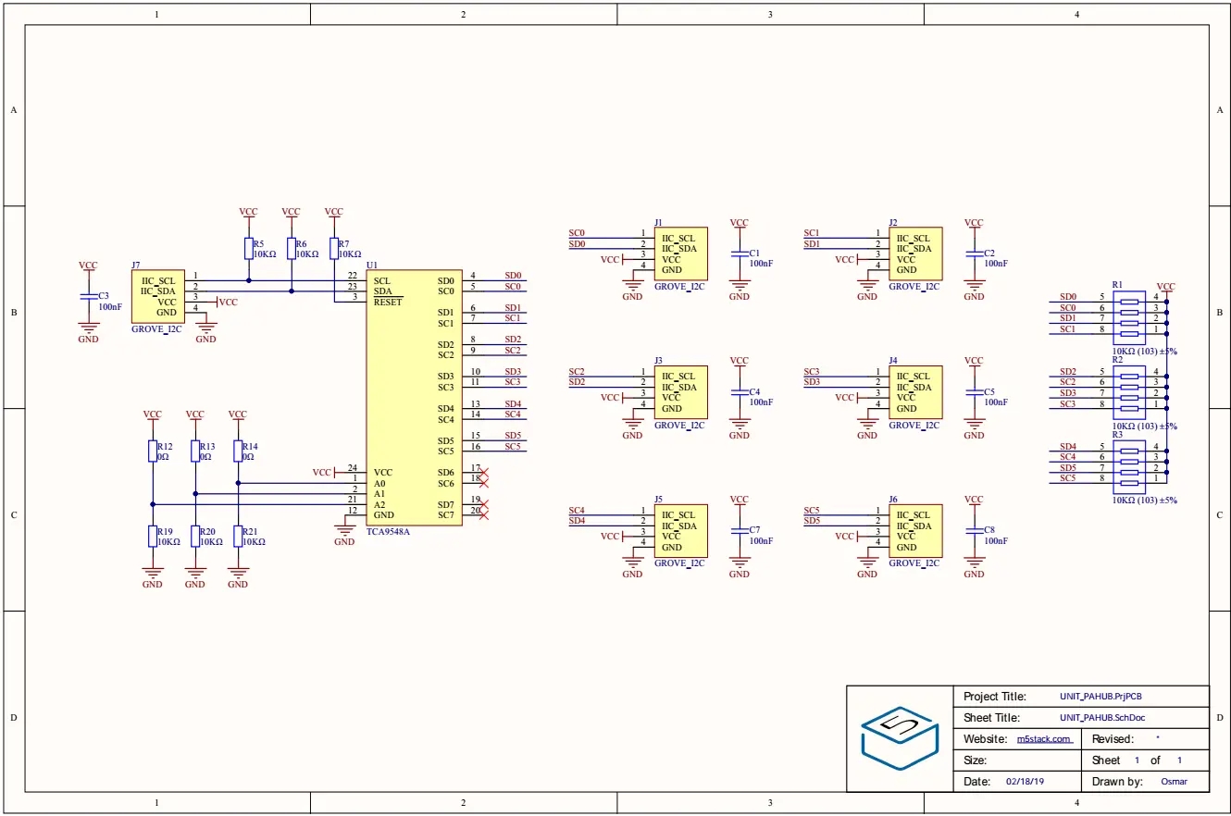Open the m5stack.com website link
This screenshot has width=1231, height=816.
[x=1044, y=739]
